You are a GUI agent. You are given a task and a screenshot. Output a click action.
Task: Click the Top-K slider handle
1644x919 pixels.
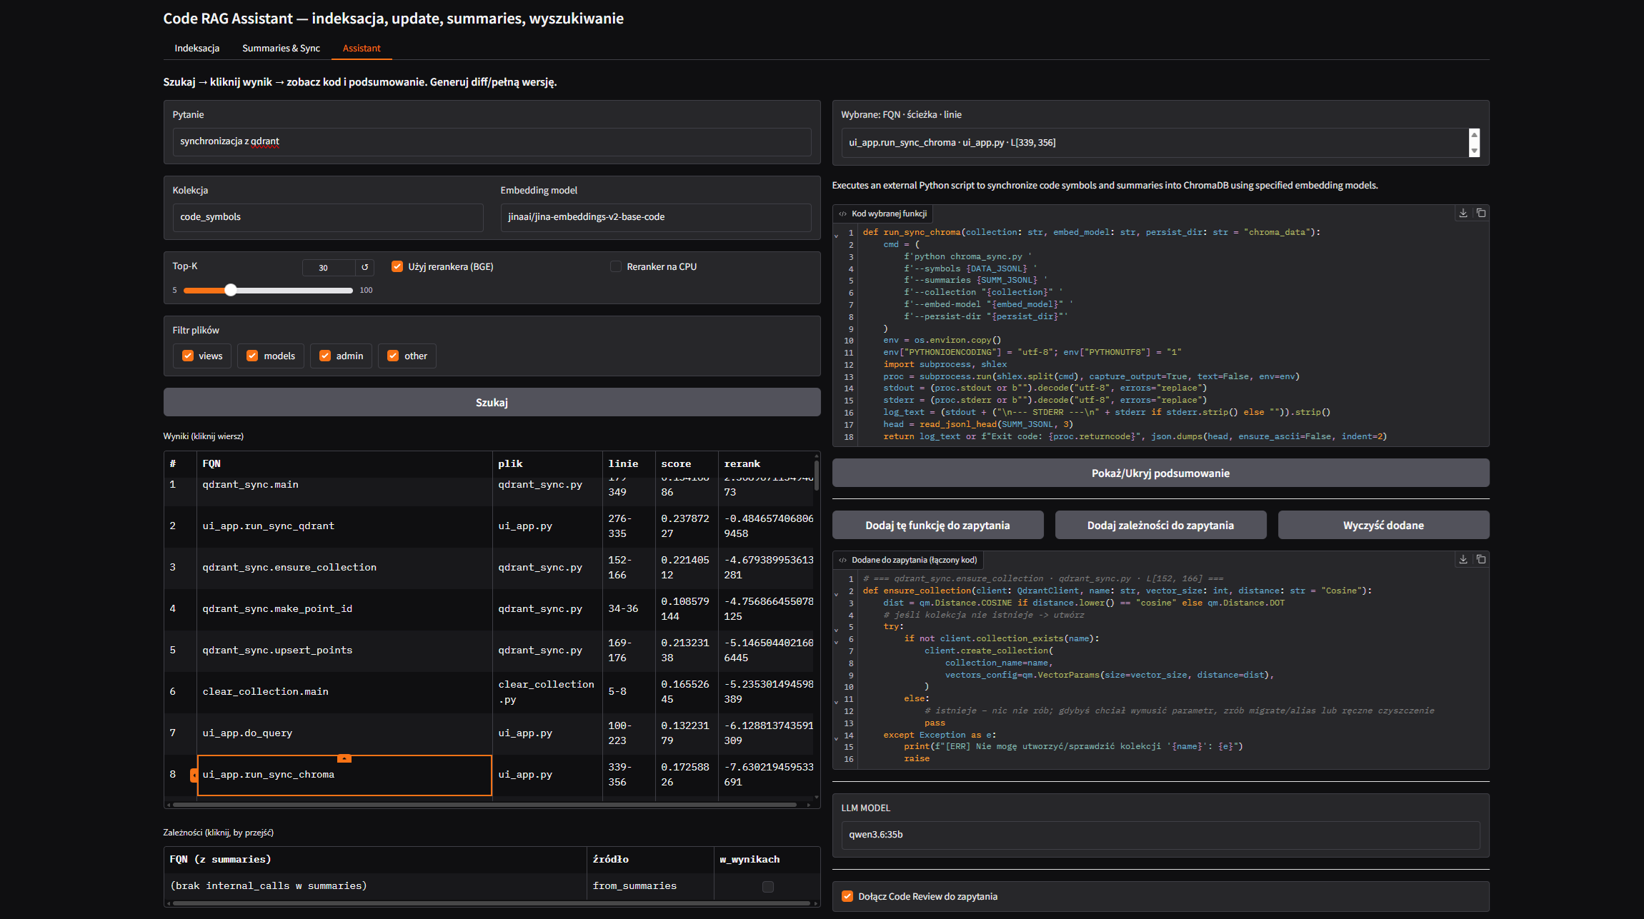coord(230,290)
